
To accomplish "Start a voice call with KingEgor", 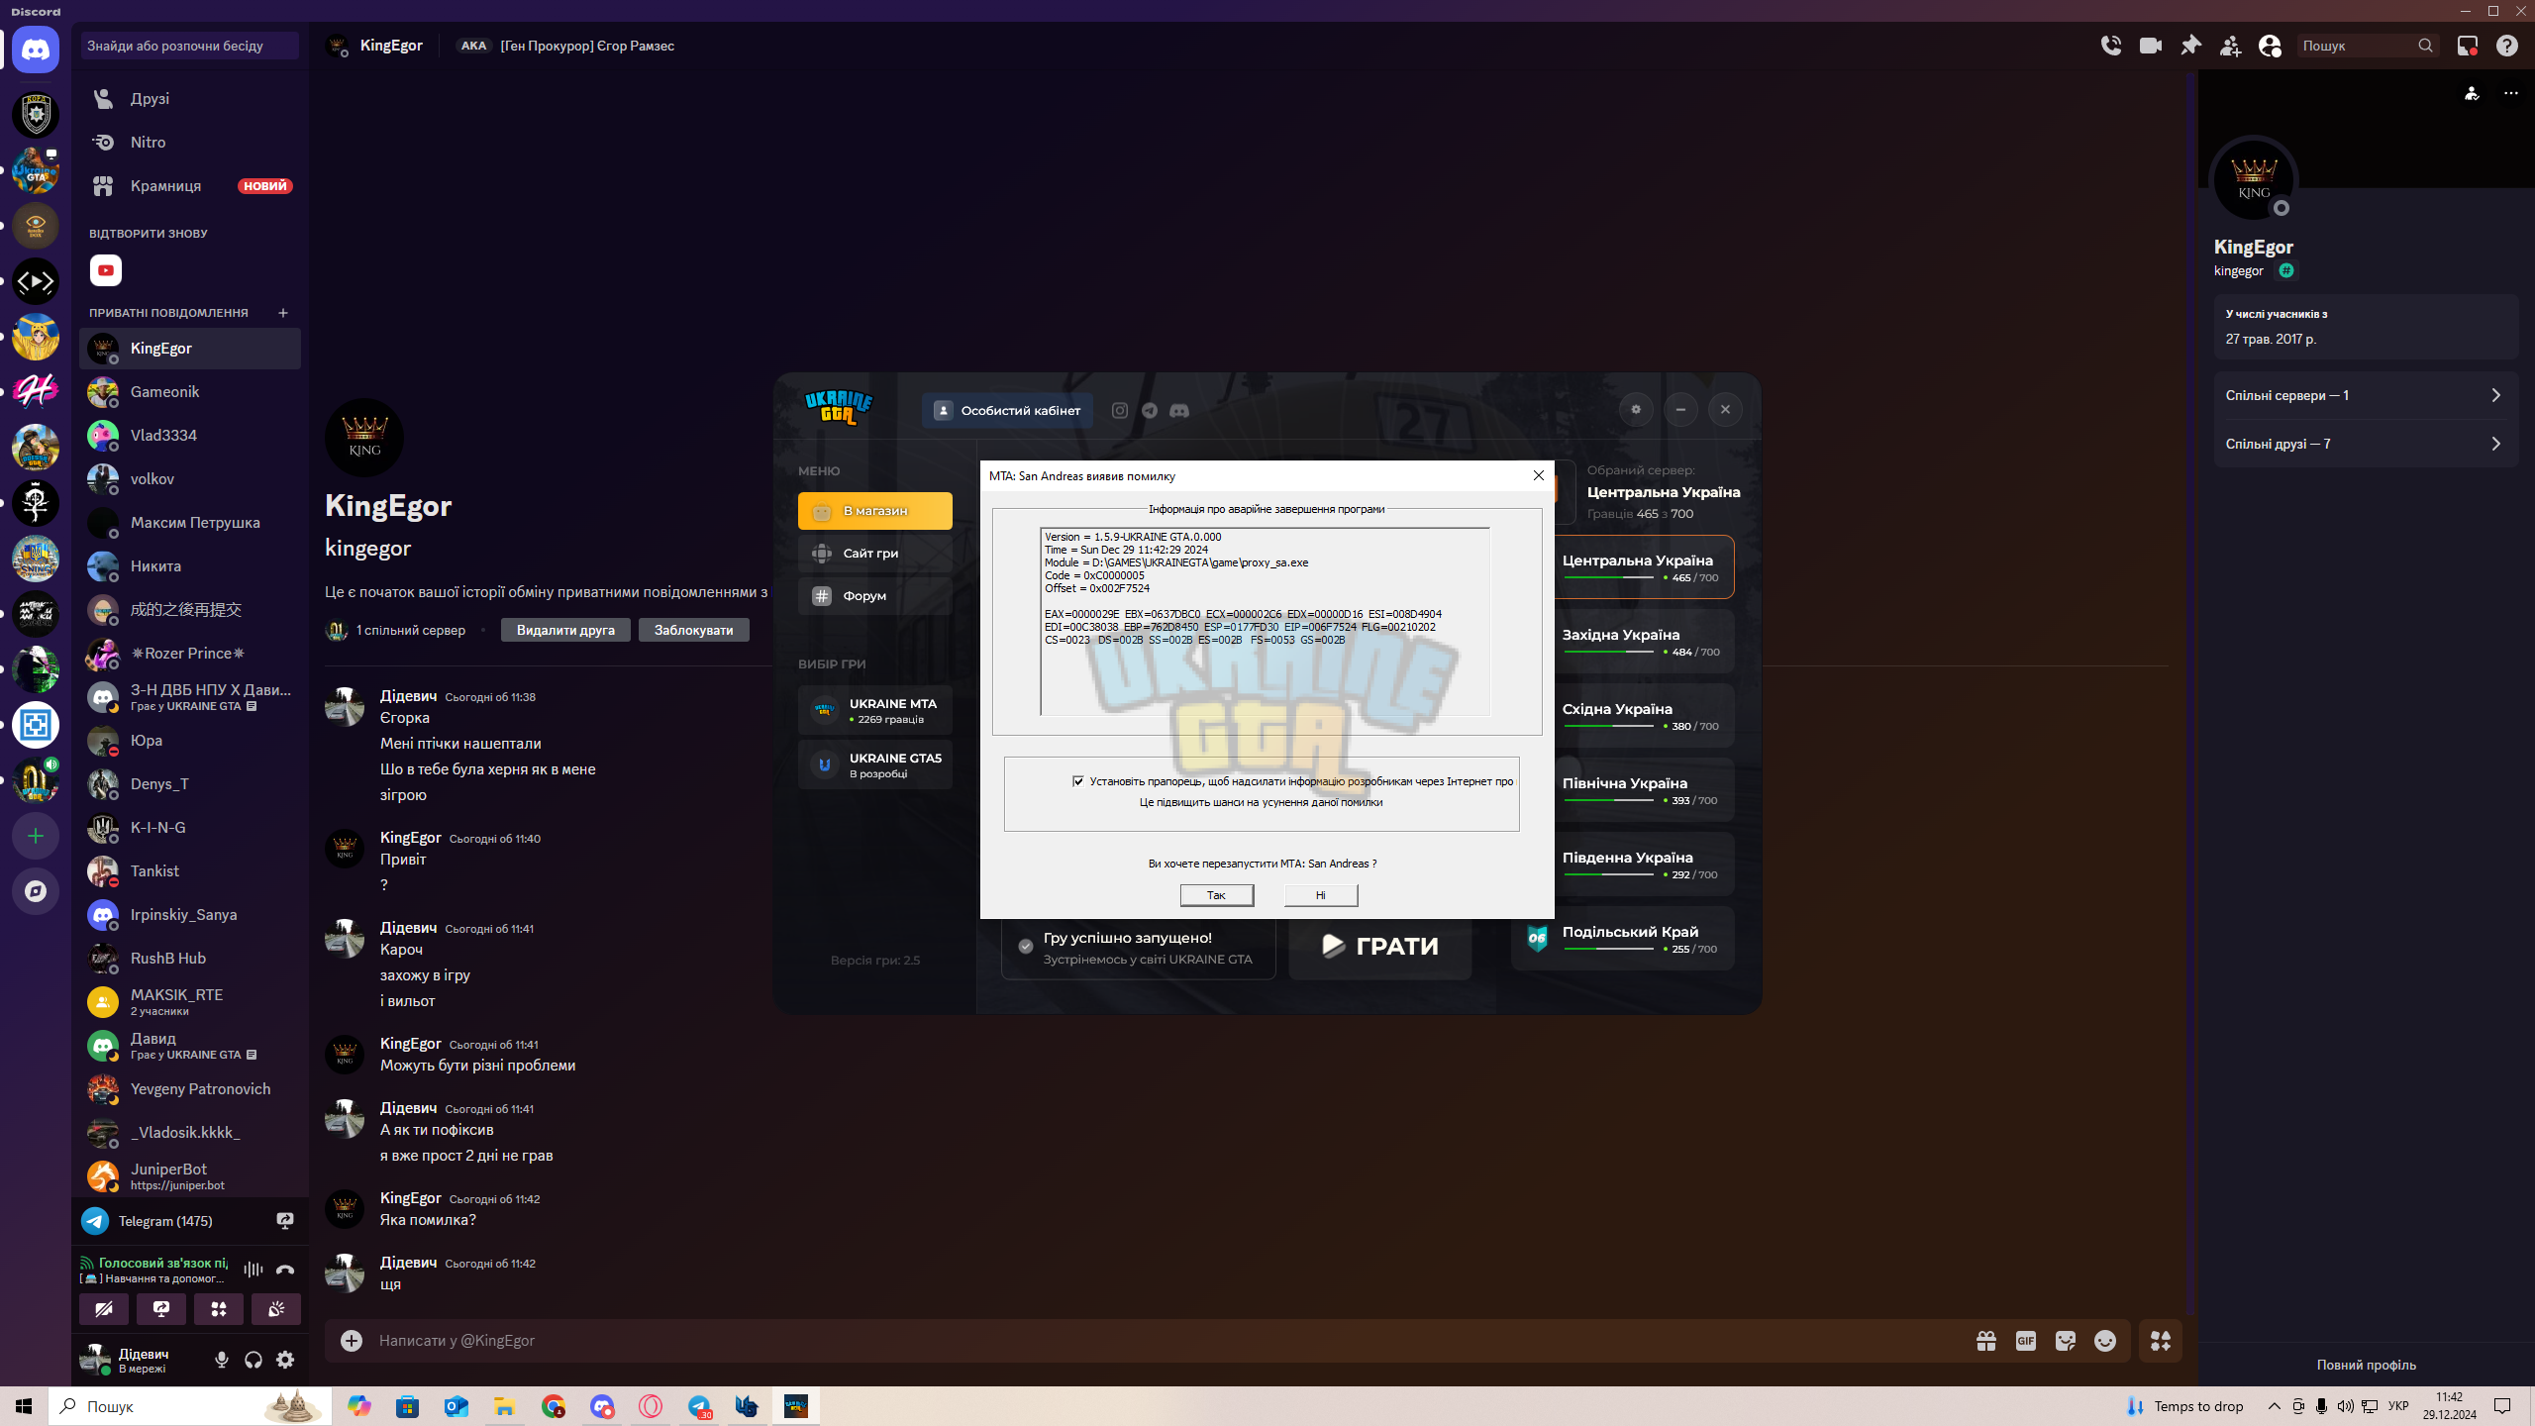I will point(2111,46).
